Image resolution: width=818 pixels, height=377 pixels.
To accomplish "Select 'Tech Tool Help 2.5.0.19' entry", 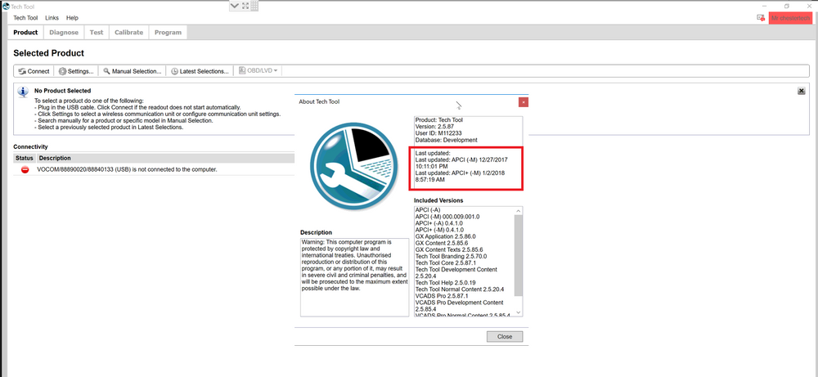I will click(445, 283).
